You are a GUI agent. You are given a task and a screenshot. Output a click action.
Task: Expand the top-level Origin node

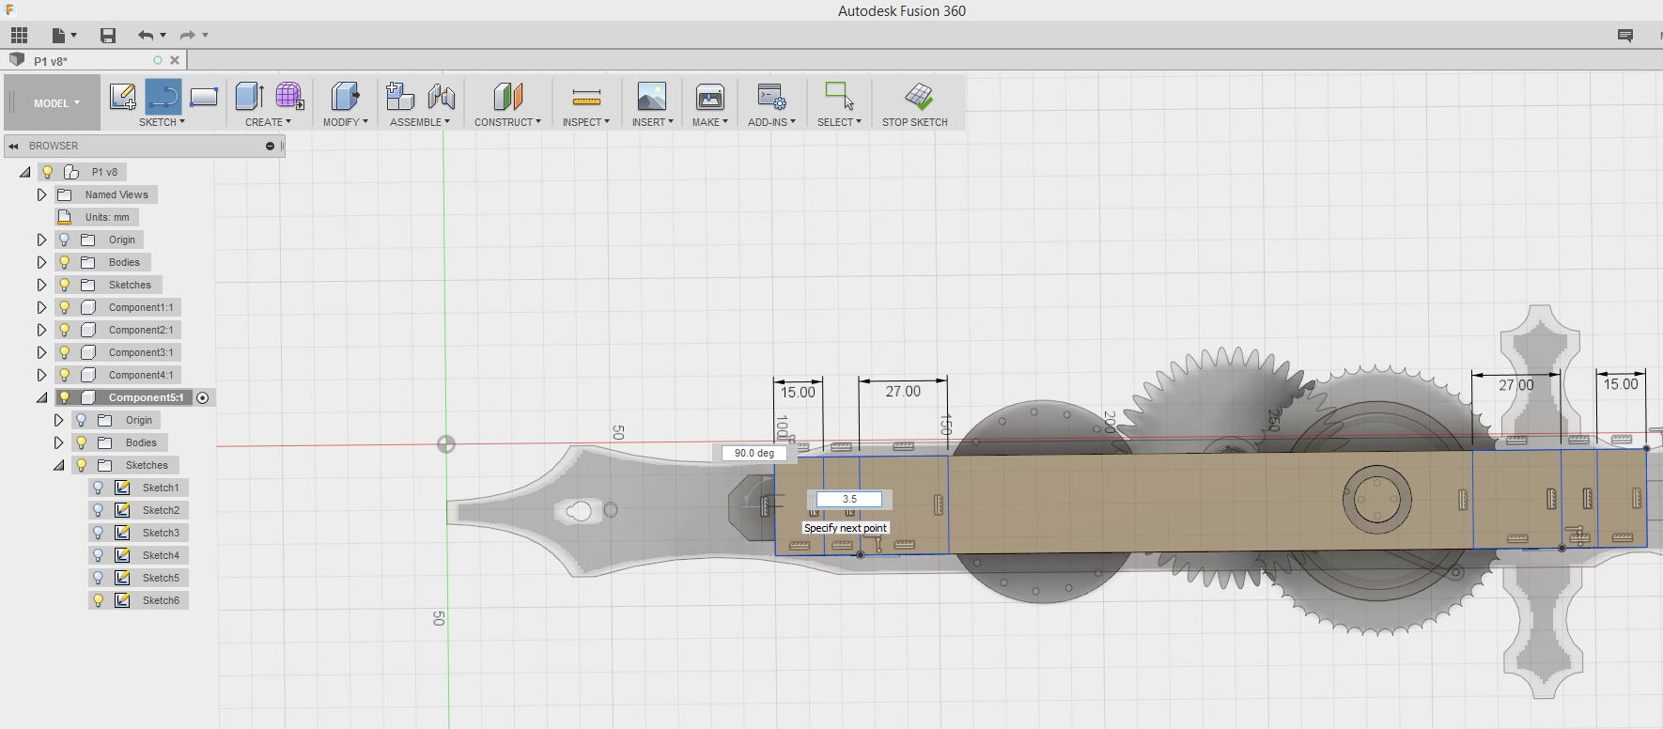41,240
